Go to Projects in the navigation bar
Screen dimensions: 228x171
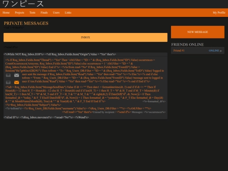pyautogui.click(x=19, y=13)
